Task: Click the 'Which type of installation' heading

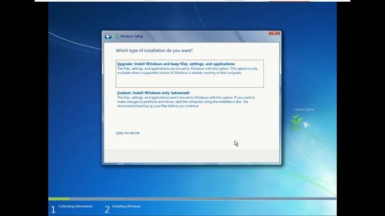Action: click(154, 50)
